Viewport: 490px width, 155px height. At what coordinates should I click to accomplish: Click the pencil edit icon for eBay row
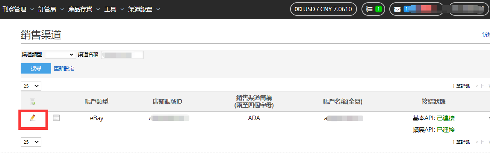coord(33,118)
